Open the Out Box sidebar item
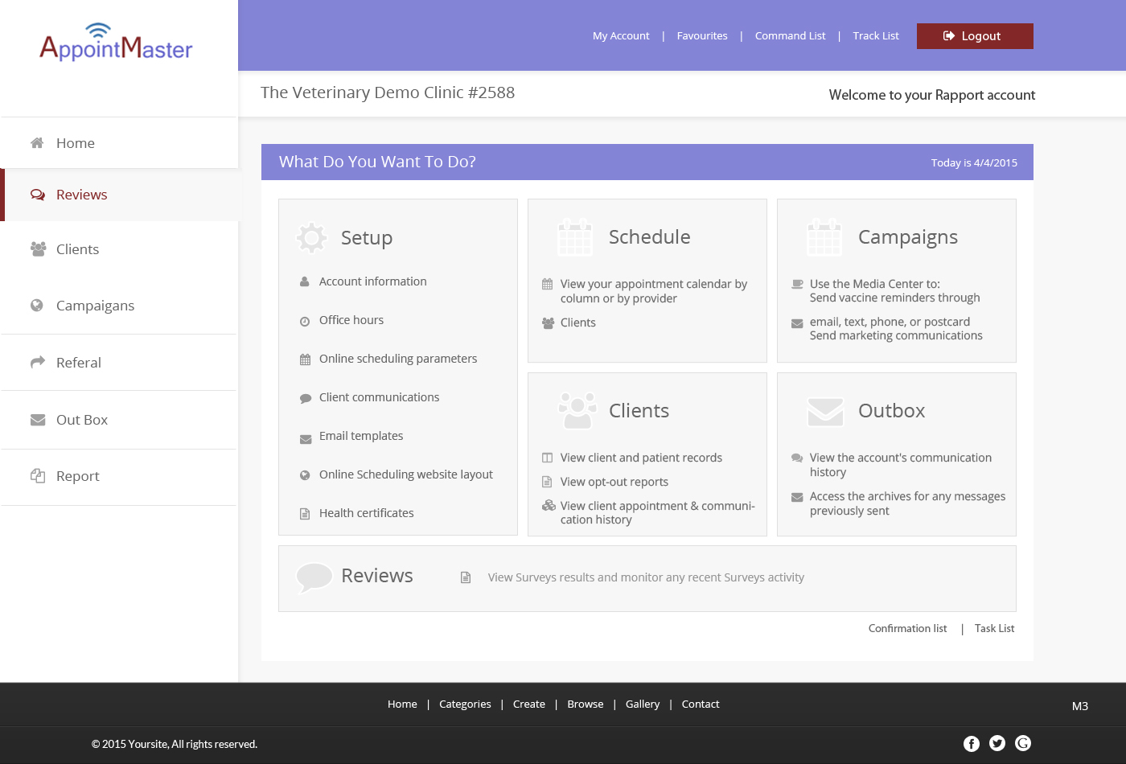Screen dimensions: 1126x764 (81, 420)
